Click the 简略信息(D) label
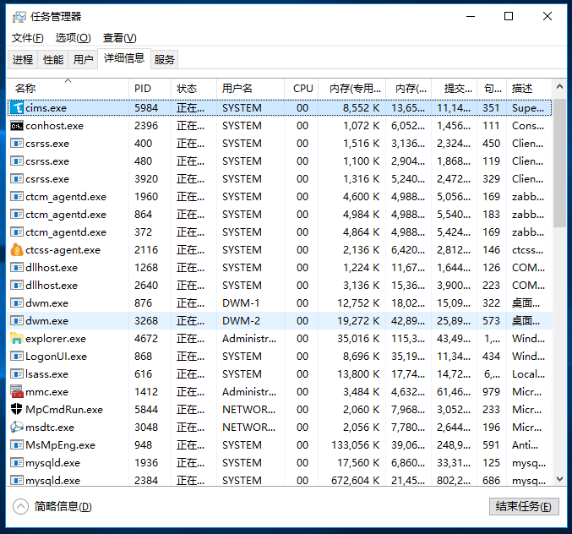The image size is (572, 534). pyautogui.click(x=63, y=506)
